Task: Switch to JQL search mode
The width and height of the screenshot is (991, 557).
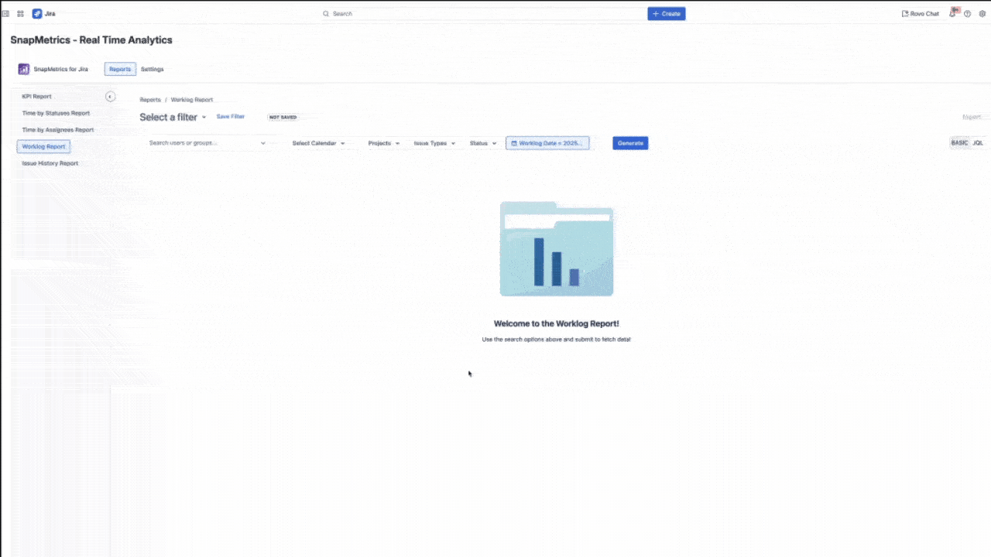Action: pyautogui.click(x=978, y=143)
